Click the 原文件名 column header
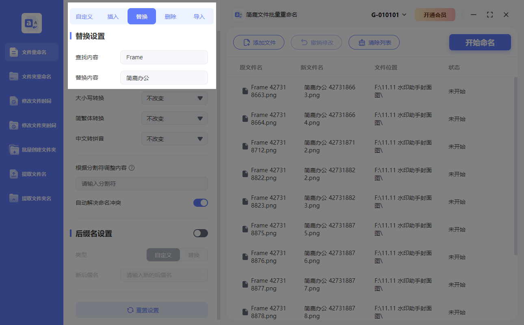 [x=251, y=67]
